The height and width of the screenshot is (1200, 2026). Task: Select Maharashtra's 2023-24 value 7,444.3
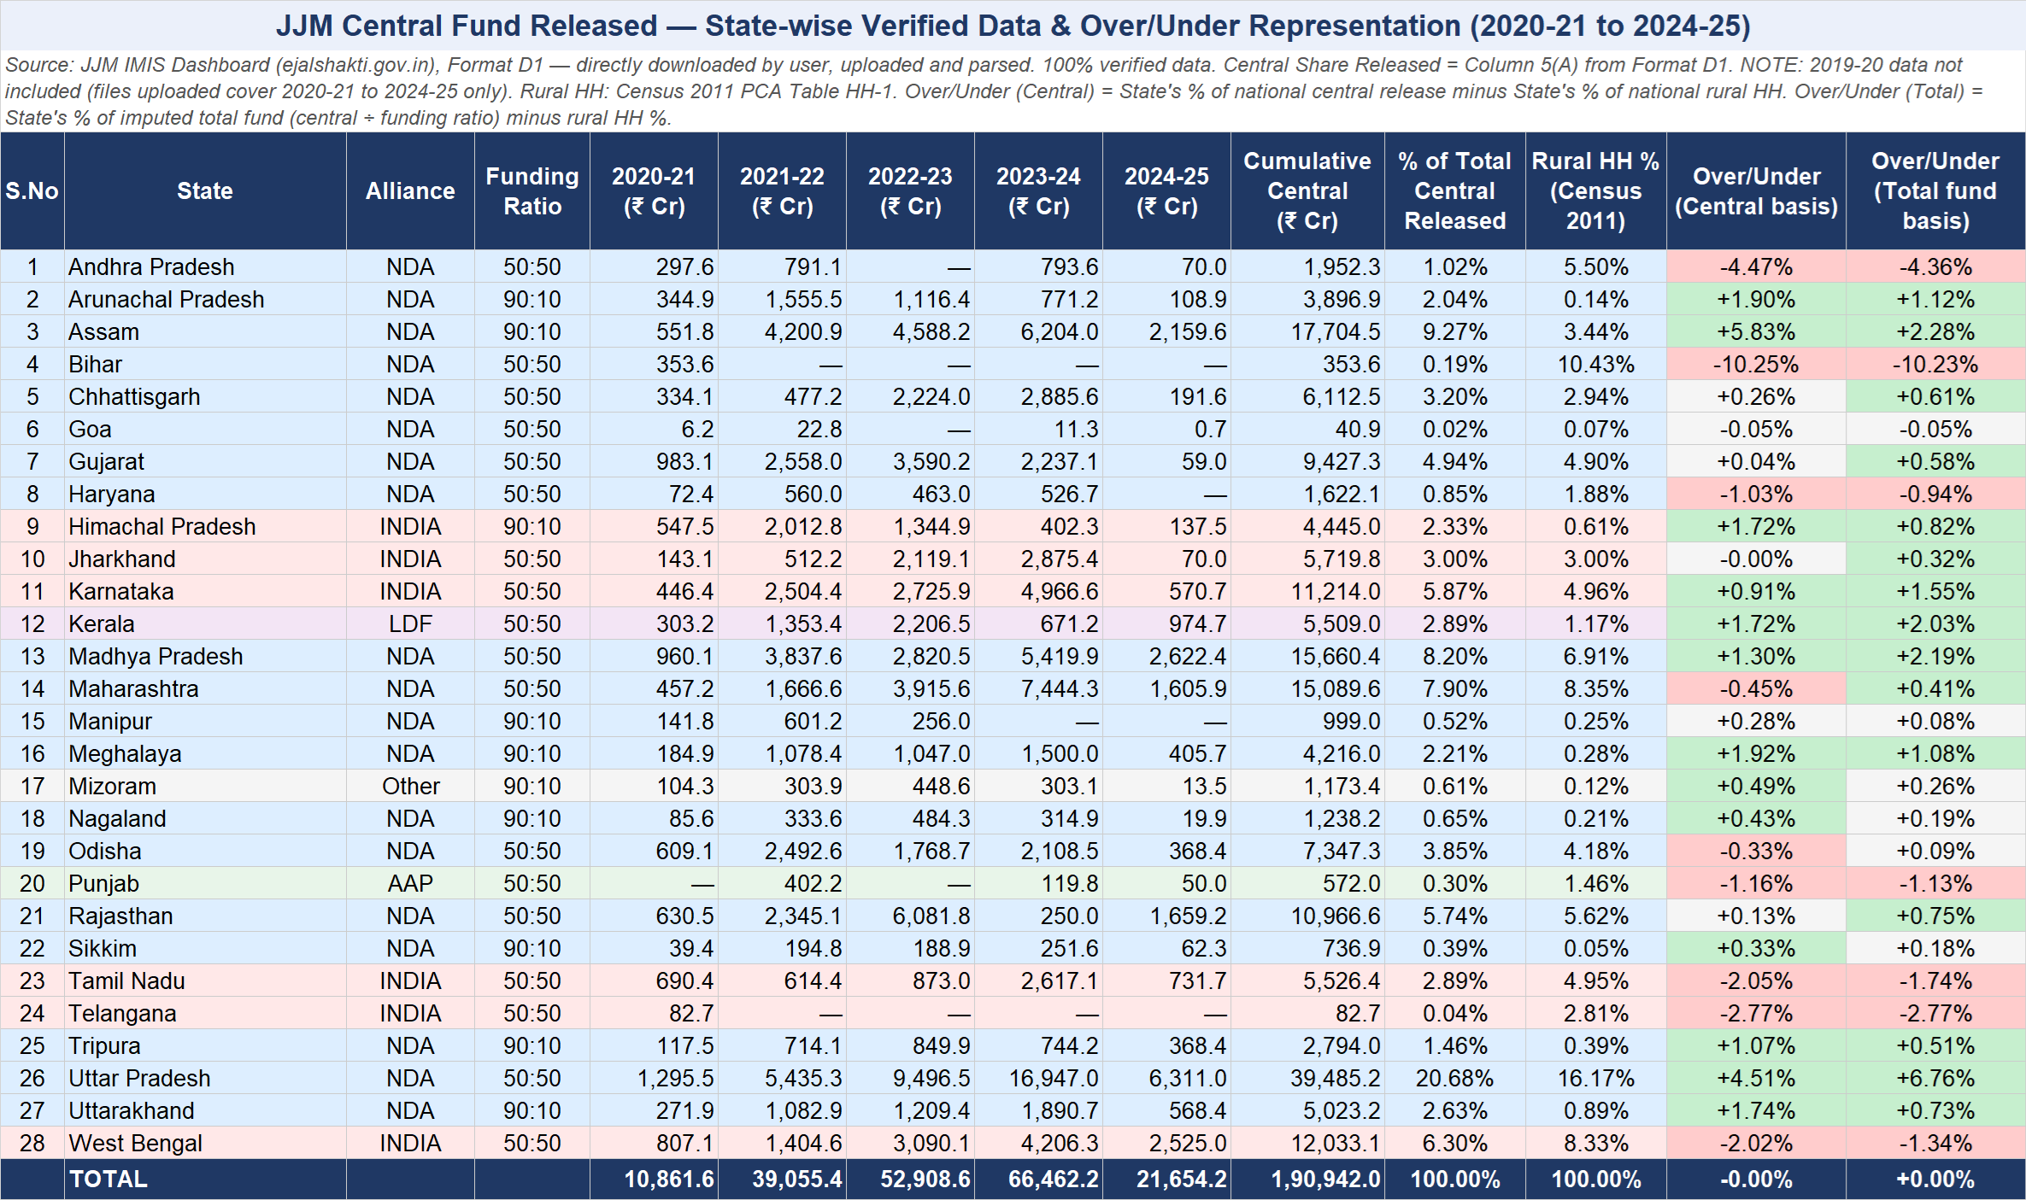(x=1059, y=688)
